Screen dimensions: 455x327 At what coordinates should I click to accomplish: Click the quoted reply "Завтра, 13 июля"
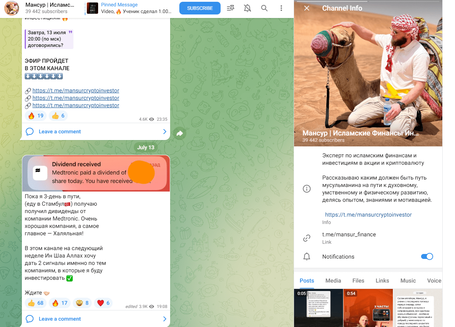point(49,39)
